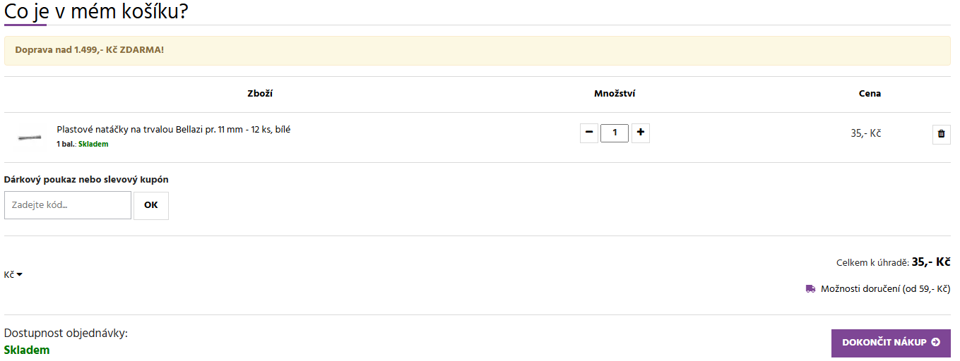960x361 pixels.
Task: Expand the Kč currency dropdown
Action: tap(13, 275)
